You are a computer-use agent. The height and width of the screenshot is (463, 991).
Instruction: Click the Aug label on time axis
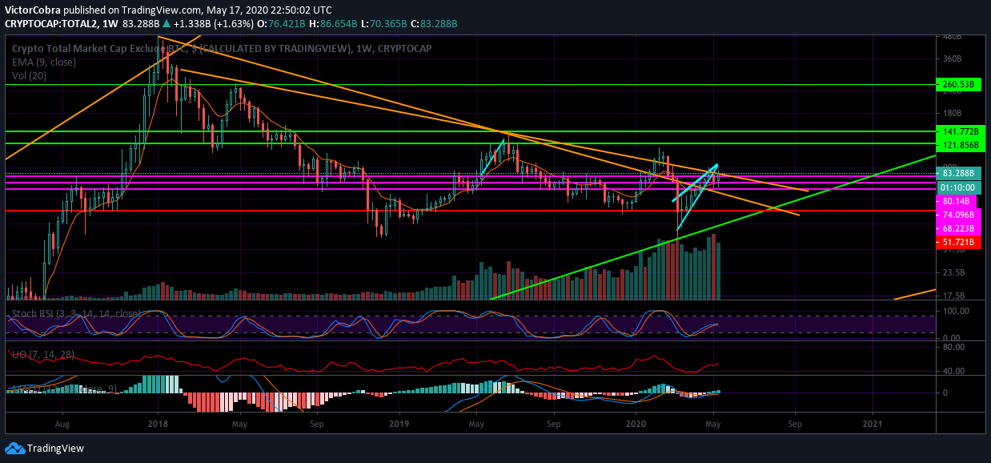pos(64,423)
